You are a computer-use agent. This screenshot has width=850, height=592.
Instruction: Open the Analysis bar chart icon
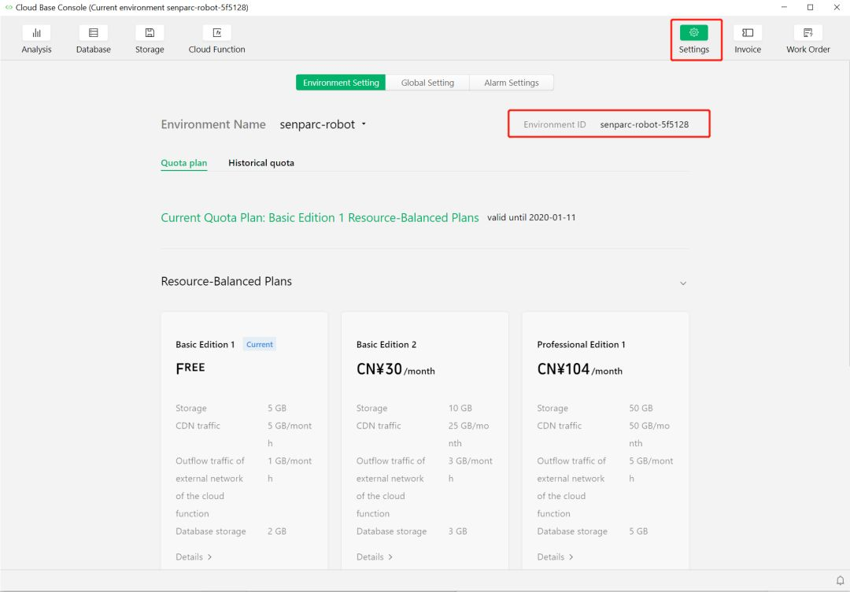click(36, 32)
